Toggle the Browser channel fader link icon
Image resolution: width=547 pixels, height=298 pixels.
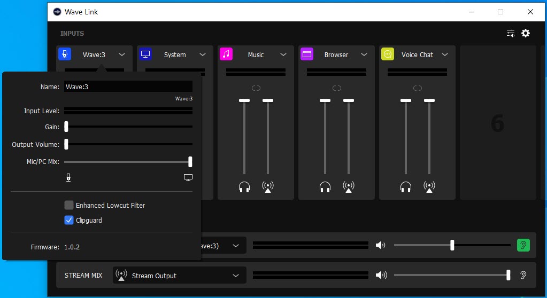337,88
